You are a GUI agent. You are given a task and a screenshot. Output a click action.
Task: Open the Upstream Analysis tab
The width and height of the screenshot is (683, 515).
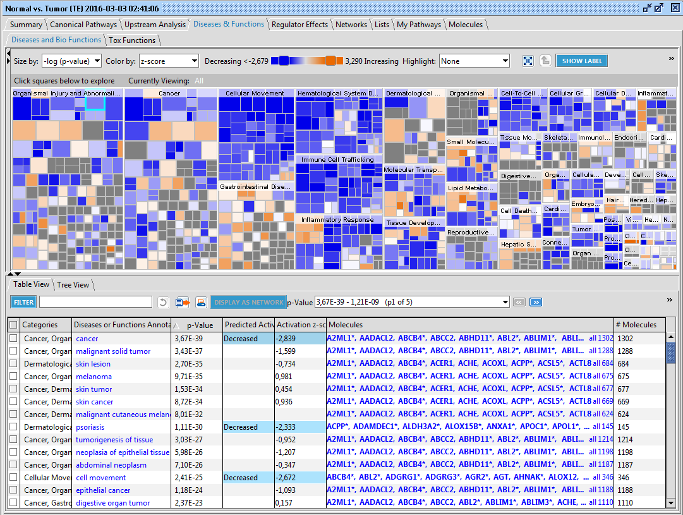click(155, 25)
